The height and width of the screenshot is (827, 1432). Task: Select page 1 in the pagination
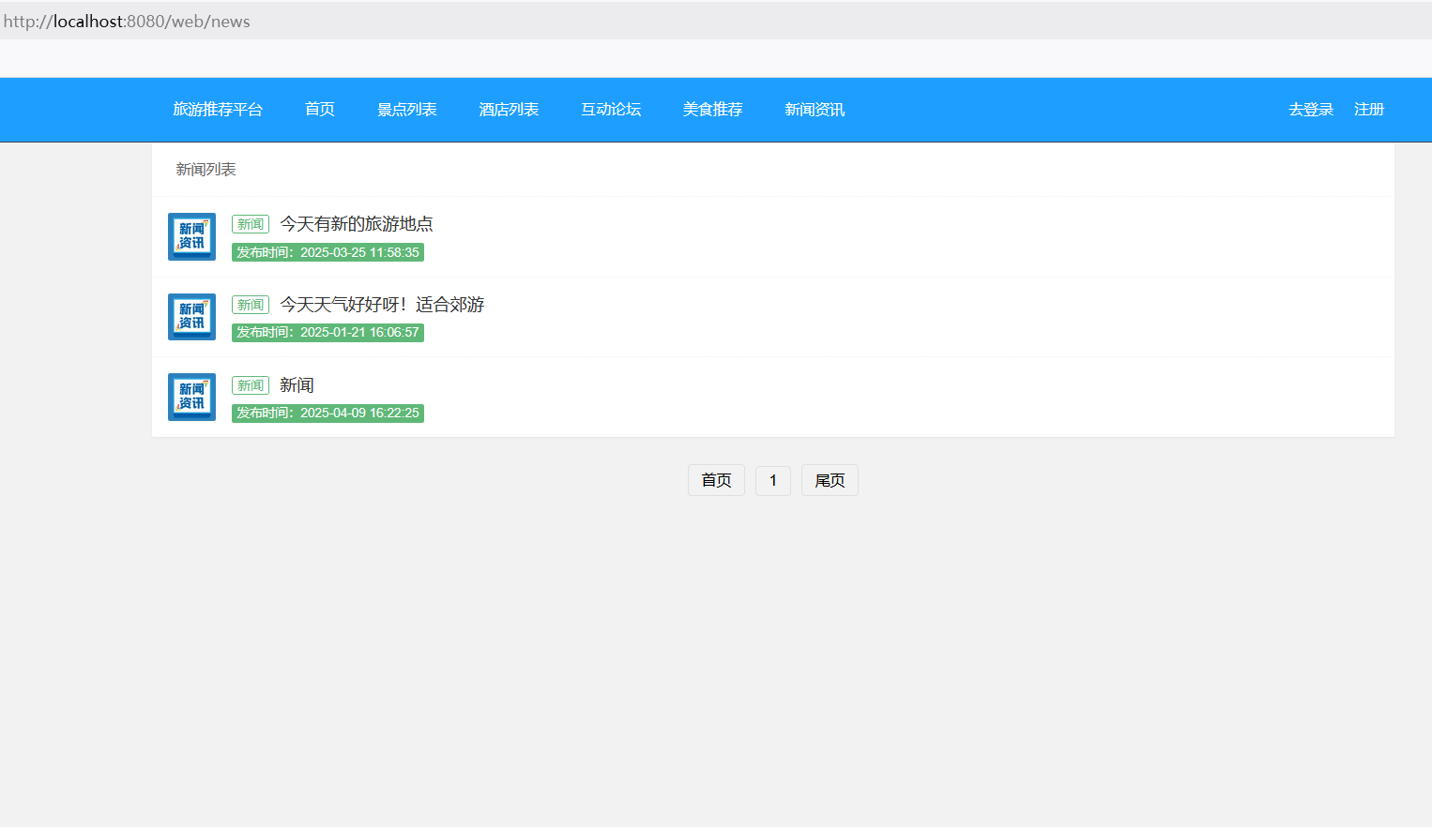[x=773, y=480]
